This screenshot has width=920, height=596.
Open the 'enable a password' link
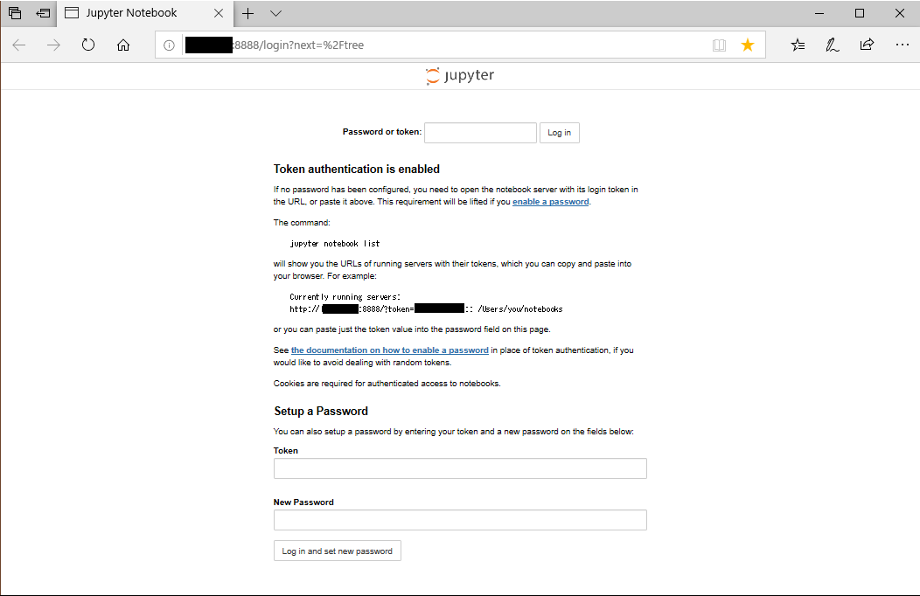[550, 202]
